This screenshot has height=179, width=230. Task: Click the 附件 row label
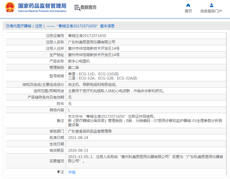[60, 104]
